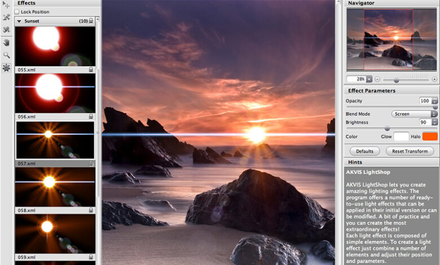Click the Brightness slider handle
Screen dimensions: 440x265
(x=387, y=129)
